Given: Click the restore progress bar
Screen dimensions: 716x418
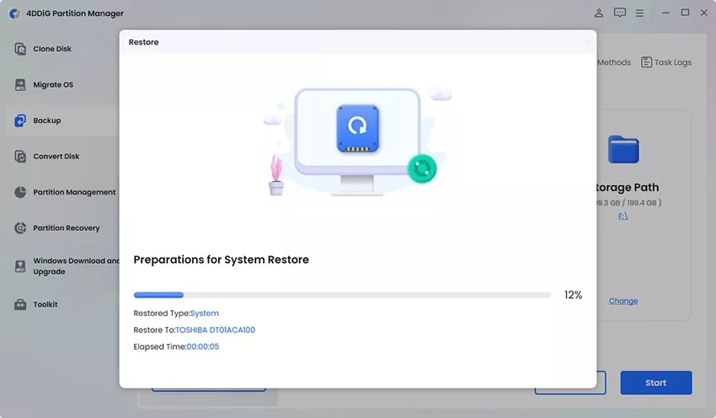Looking at the screenshot, I should tap(342, 295).
